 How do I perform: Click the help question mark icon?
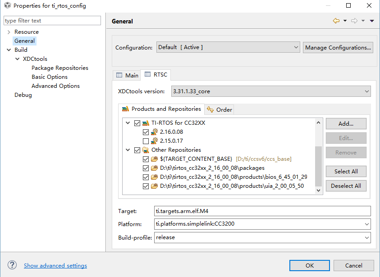pyautogui.click(x=12, y=265)
